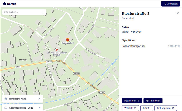Click the Maximieren button
This screenshot has width=182, height=111.
(x=132, y=101)
